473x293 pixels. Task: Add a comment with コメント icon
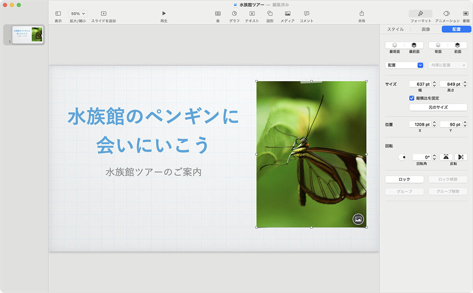click(307, 13)
